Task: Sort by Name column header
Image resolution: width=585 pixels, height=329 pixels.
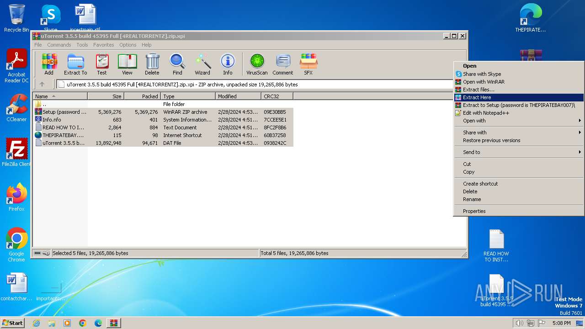Action: 60,96
